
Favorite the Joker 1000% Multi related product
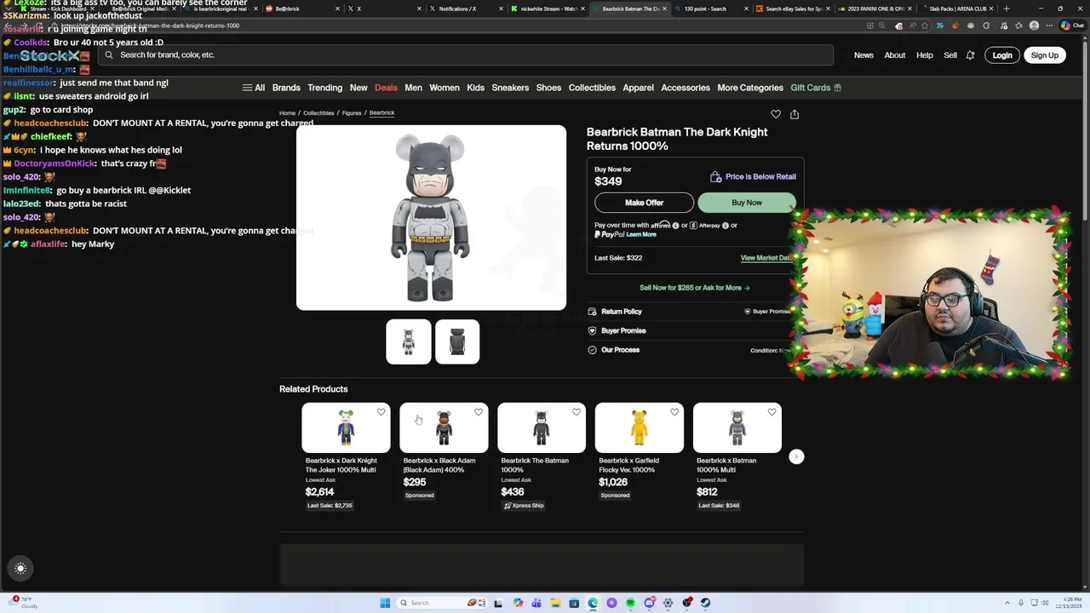[381, 412]
